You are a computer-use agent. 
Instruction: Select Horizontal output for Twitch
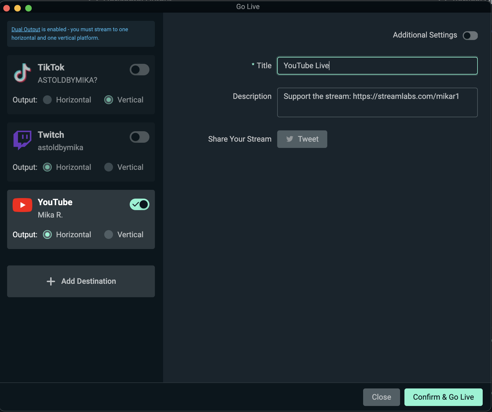click(47, 167)
